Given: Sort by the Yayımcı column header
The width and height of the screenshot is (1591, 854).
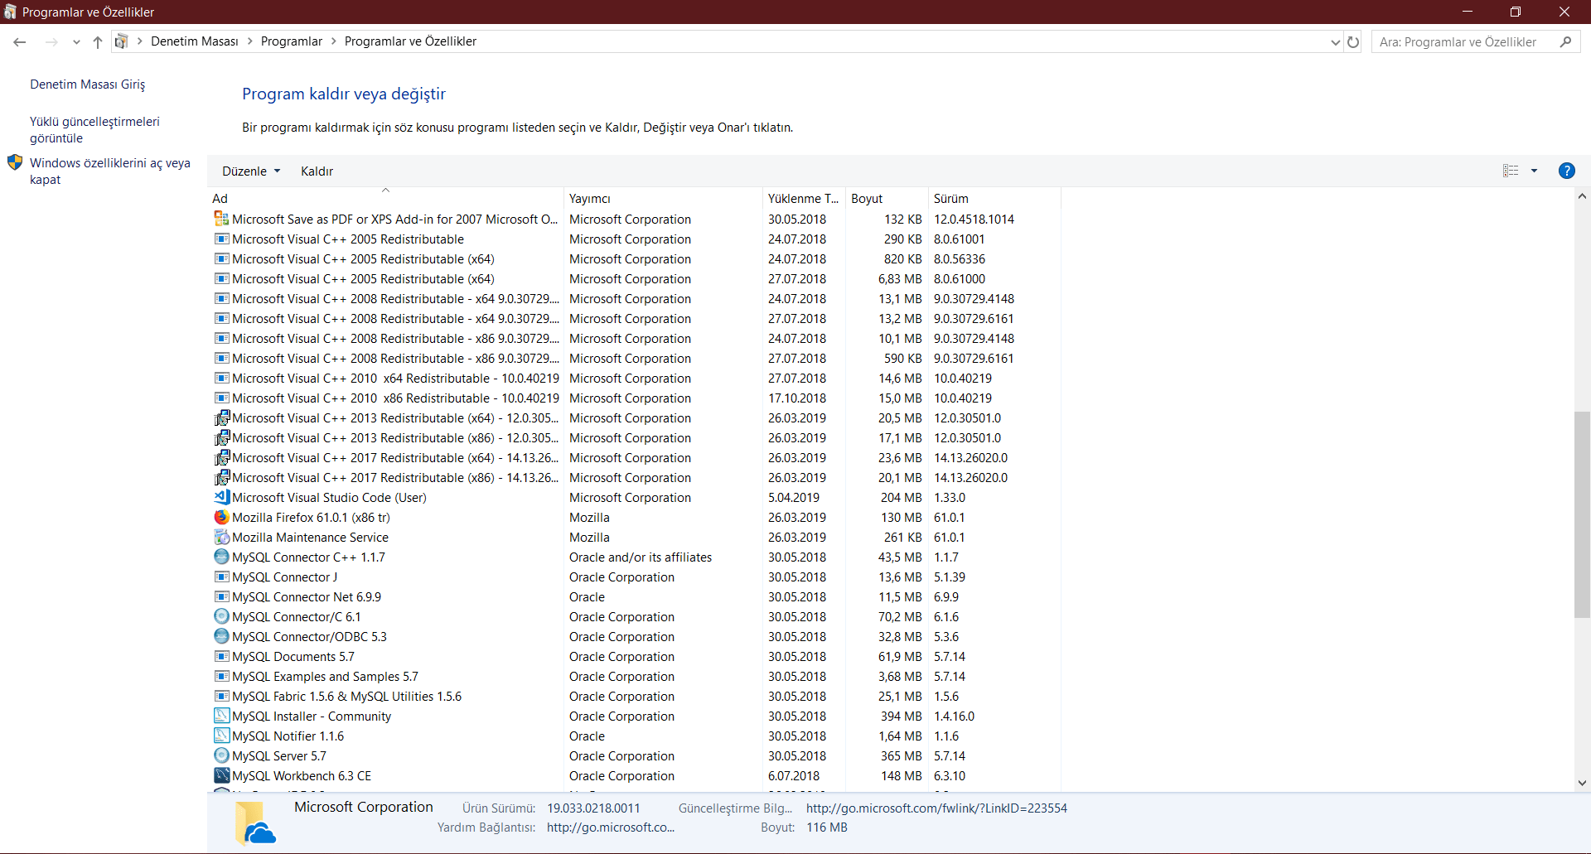Looking at the screenshot, I should tap(663, 199).
